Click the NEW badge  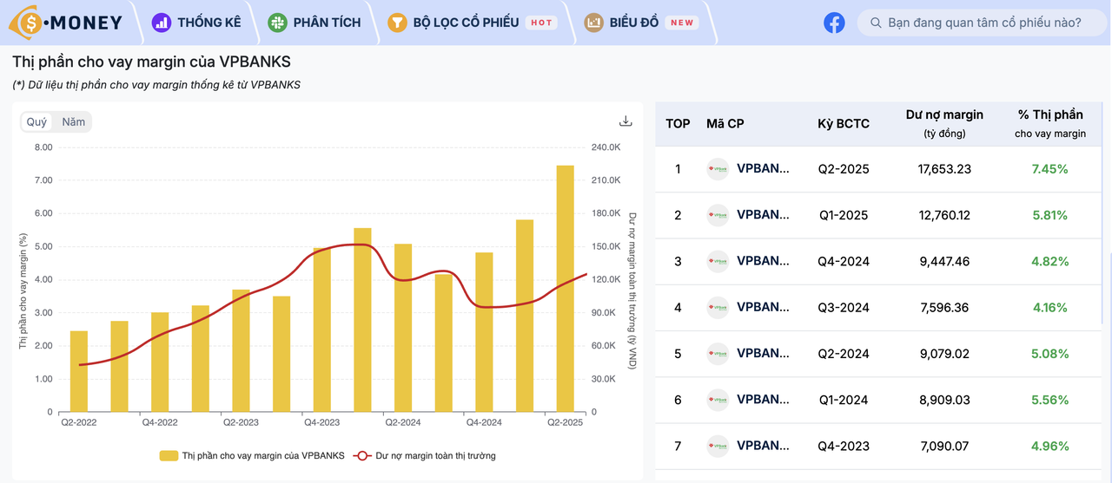(x=682, y=23)
